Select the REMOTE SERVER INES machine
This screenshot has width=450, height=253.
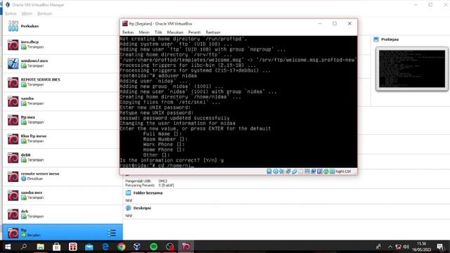(x=63, y=82)
